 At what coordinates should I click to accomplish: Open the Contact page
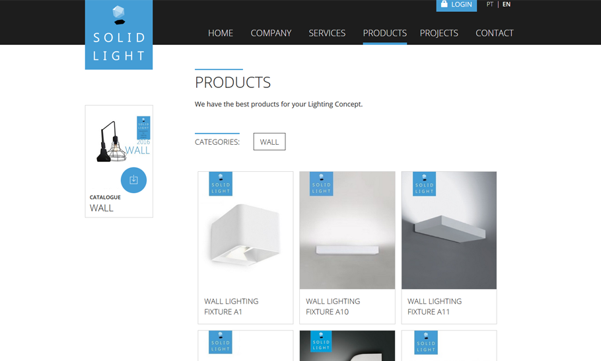click(x=495, y=33)
